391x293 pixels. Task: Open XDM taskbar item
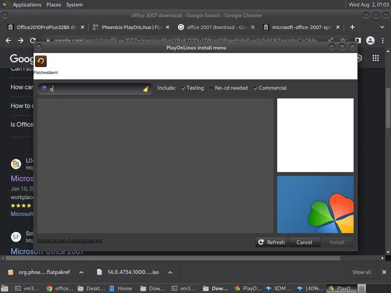(279, 288)
